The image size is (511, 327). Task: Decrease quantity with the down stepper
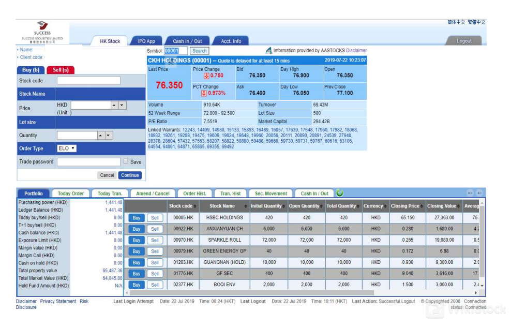click(x=109, y=135)
